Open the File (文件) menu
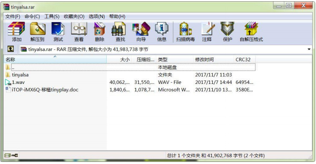 (13, 17)
